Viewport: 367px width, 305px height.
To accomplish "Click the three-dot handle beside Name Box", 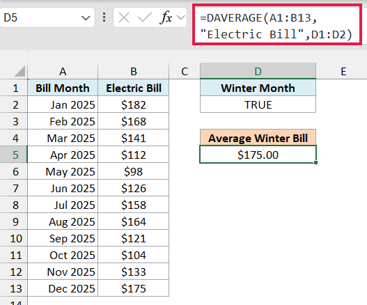I will pyautogui.click(x=104, y=17).
